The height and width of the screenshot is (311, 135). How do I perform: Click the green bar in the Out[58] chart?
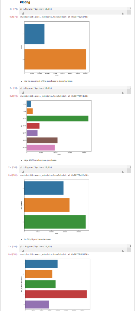click(x=40, y=284)
